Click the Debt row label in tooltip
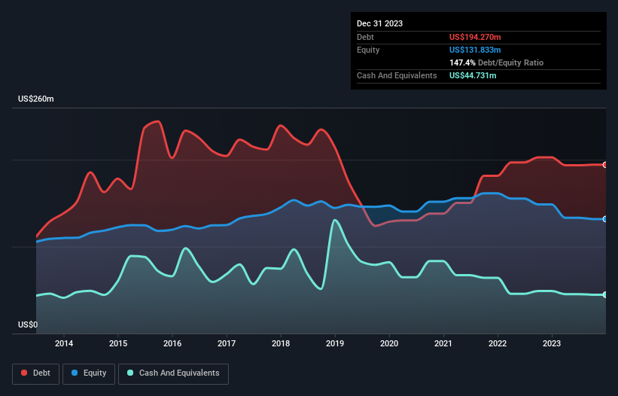The image size is (618, 396). tap(365, 37)
